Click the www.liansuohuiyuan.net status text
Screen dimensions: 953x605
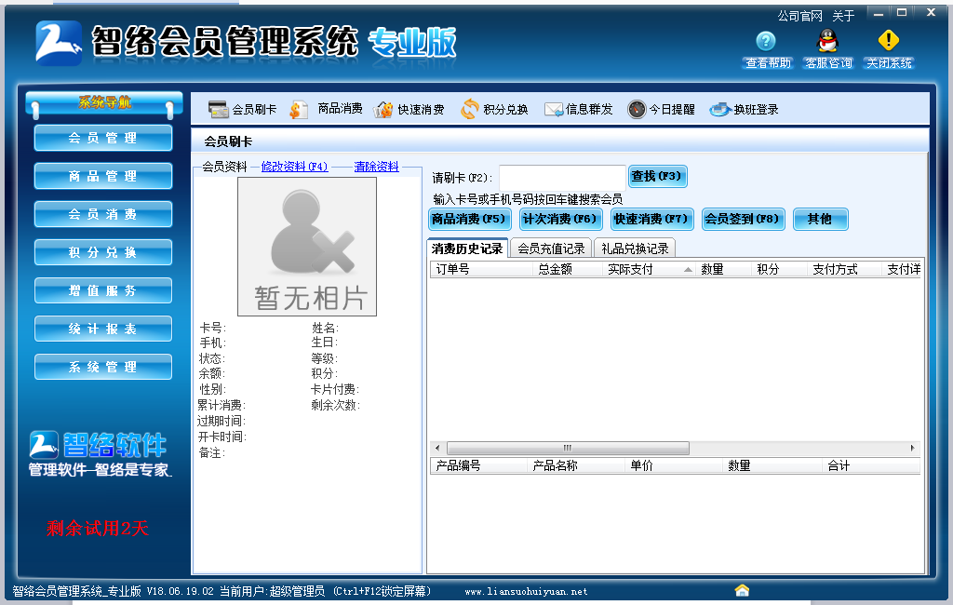(x=527, y=591)
